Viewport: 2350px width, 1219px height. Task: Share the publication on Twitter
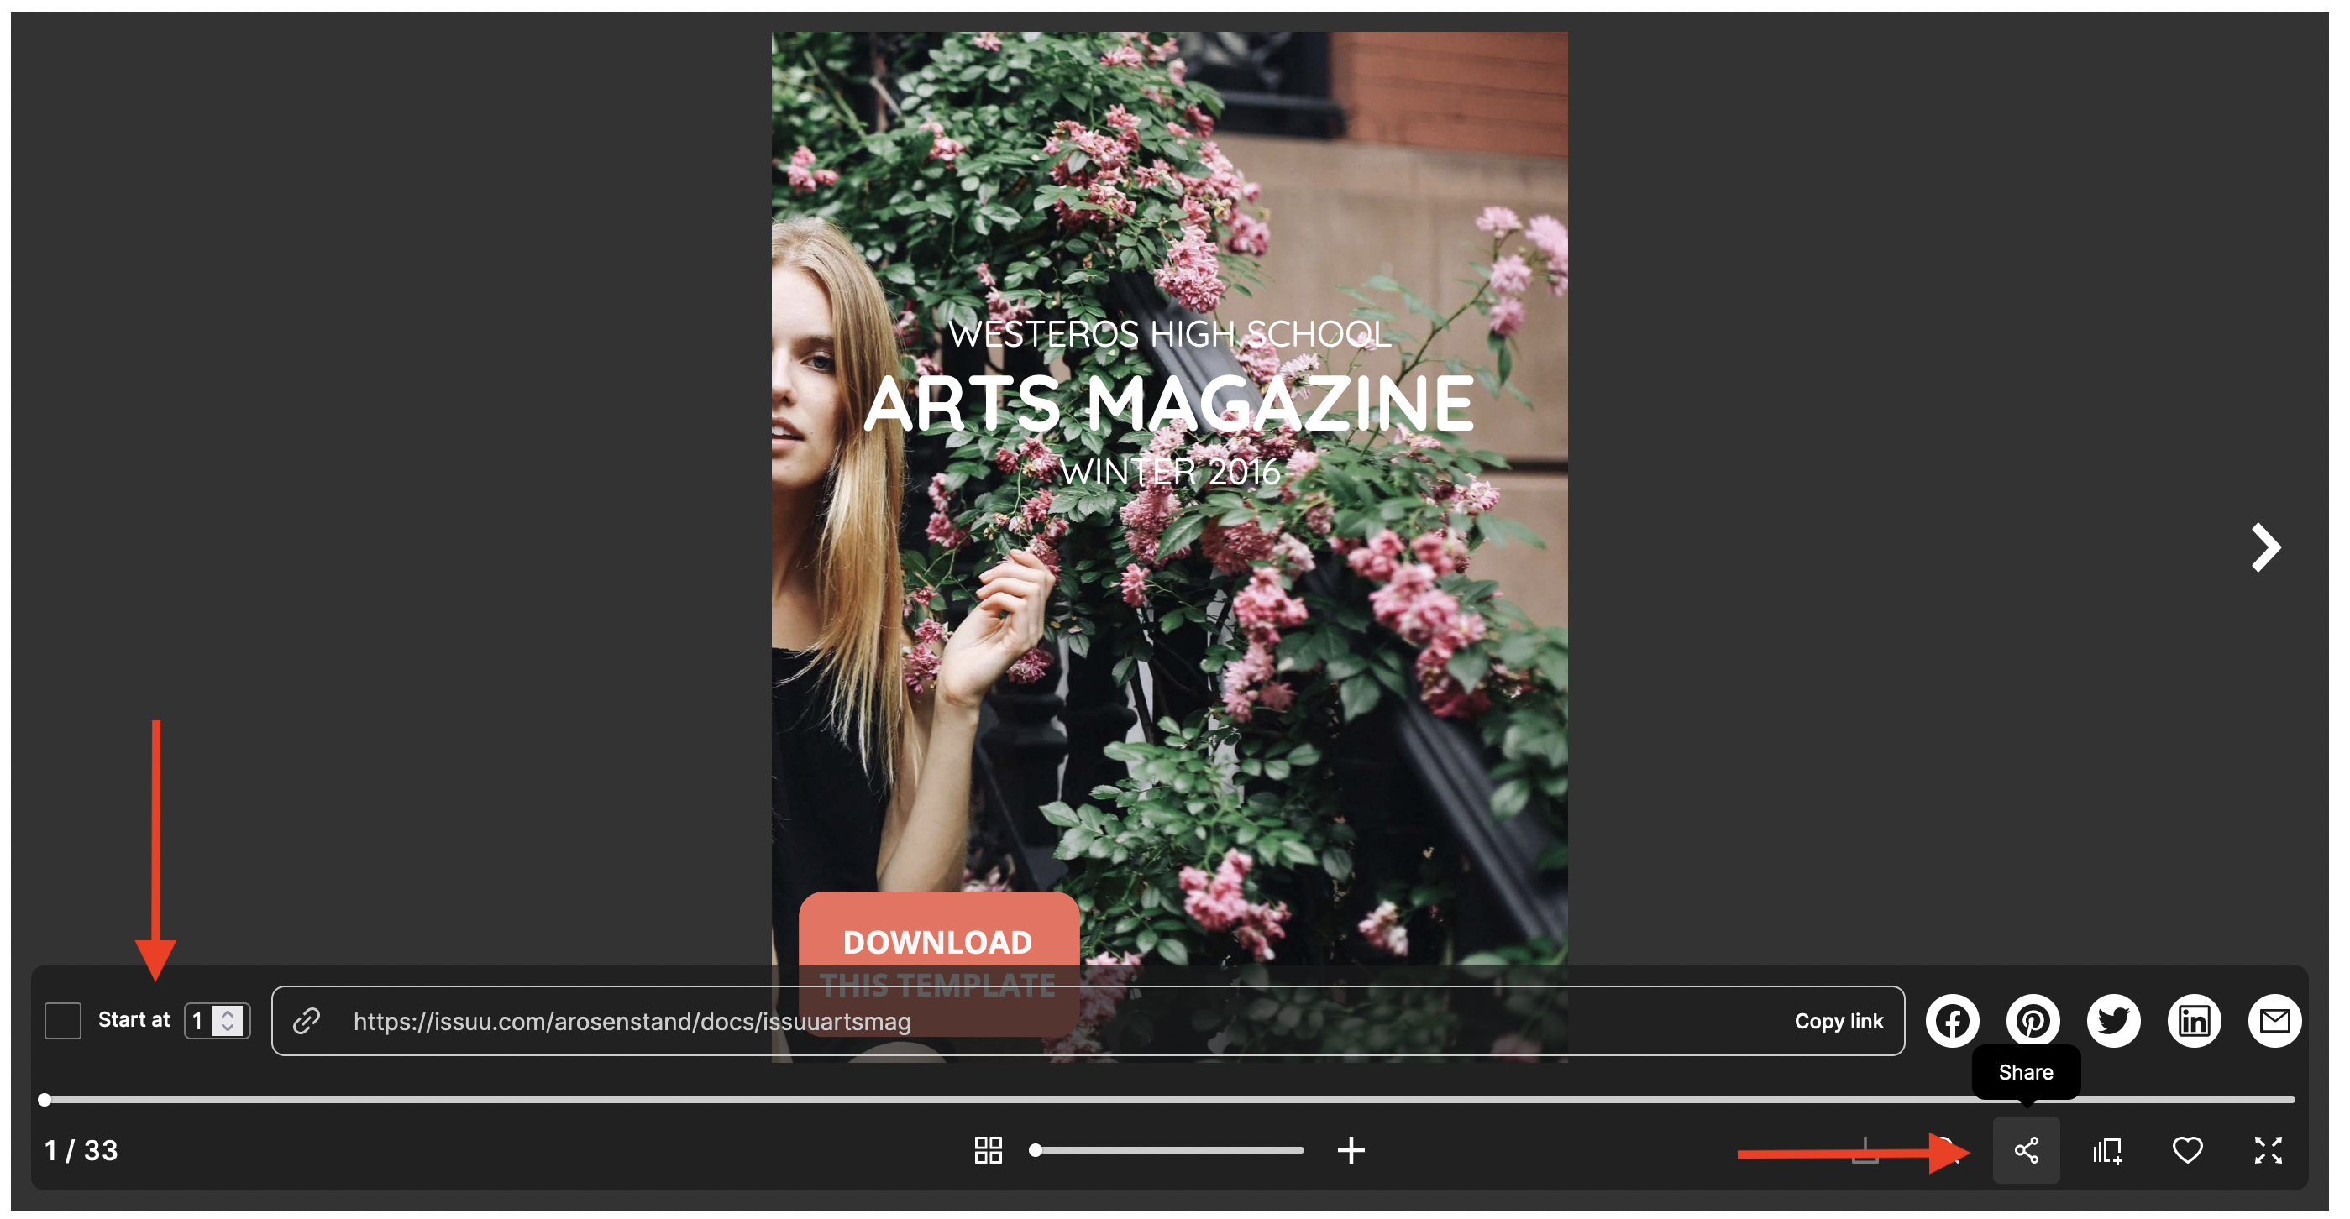[x=2113, y=1020]
